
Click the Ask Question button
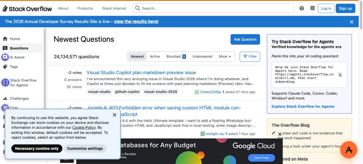click(x=245, y=39)
